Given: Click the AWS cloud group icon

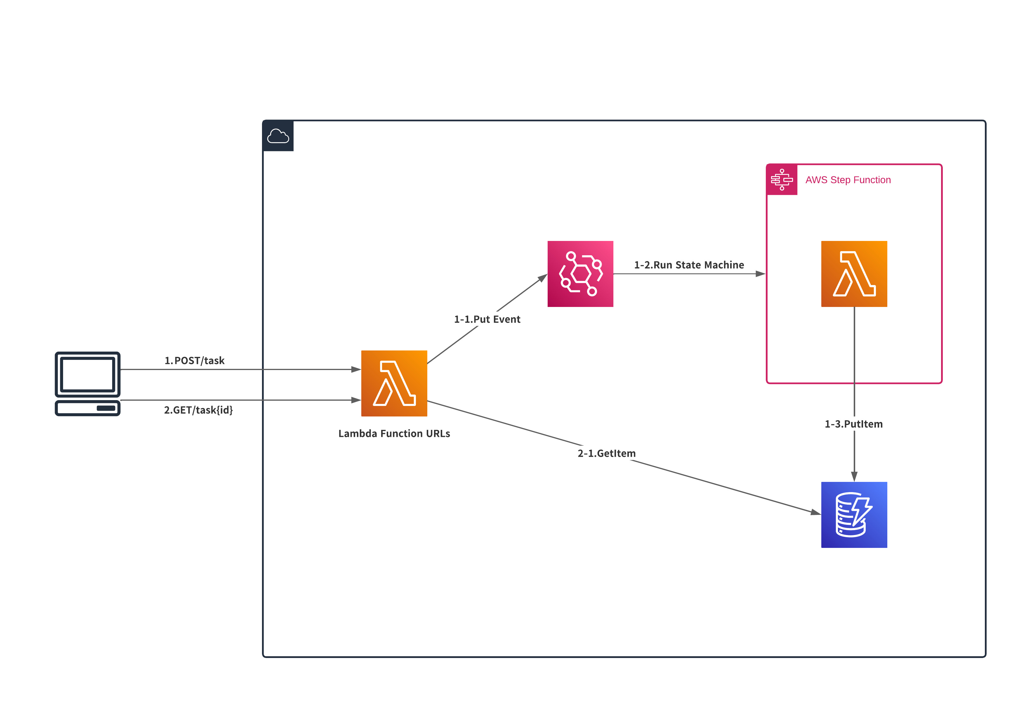Looking at the screenshot, I should [x=278, y=136].
